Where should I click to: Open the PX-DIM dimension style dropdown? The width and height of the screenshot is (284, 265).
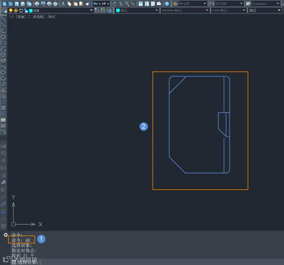(x=241, y=3)
